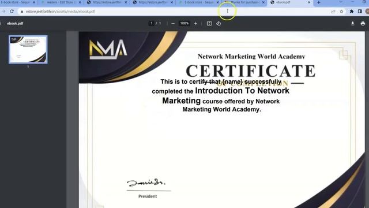The image size is (369, 208).
Task: Select page 1 thumbnail in sidebar
Action: [x=28, y=49]
